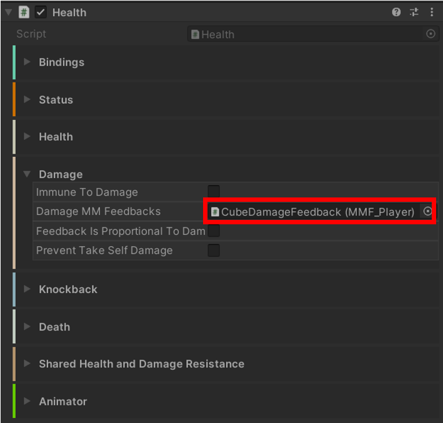
Task: Click the Health component title text
Action: click(x=69, y=12)
